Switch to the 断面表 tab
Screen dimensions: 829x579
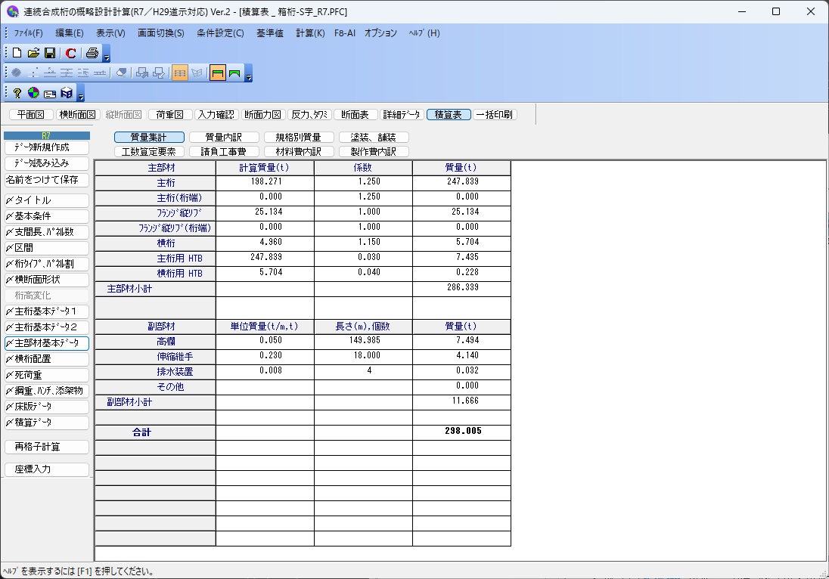[356, 115]
